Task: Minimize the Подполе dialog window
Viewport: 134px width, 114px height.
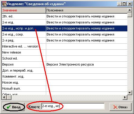Action: pos(119,4)
